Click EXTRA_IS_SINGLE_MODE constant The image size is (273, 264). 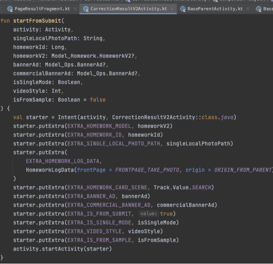coord(99,223)
